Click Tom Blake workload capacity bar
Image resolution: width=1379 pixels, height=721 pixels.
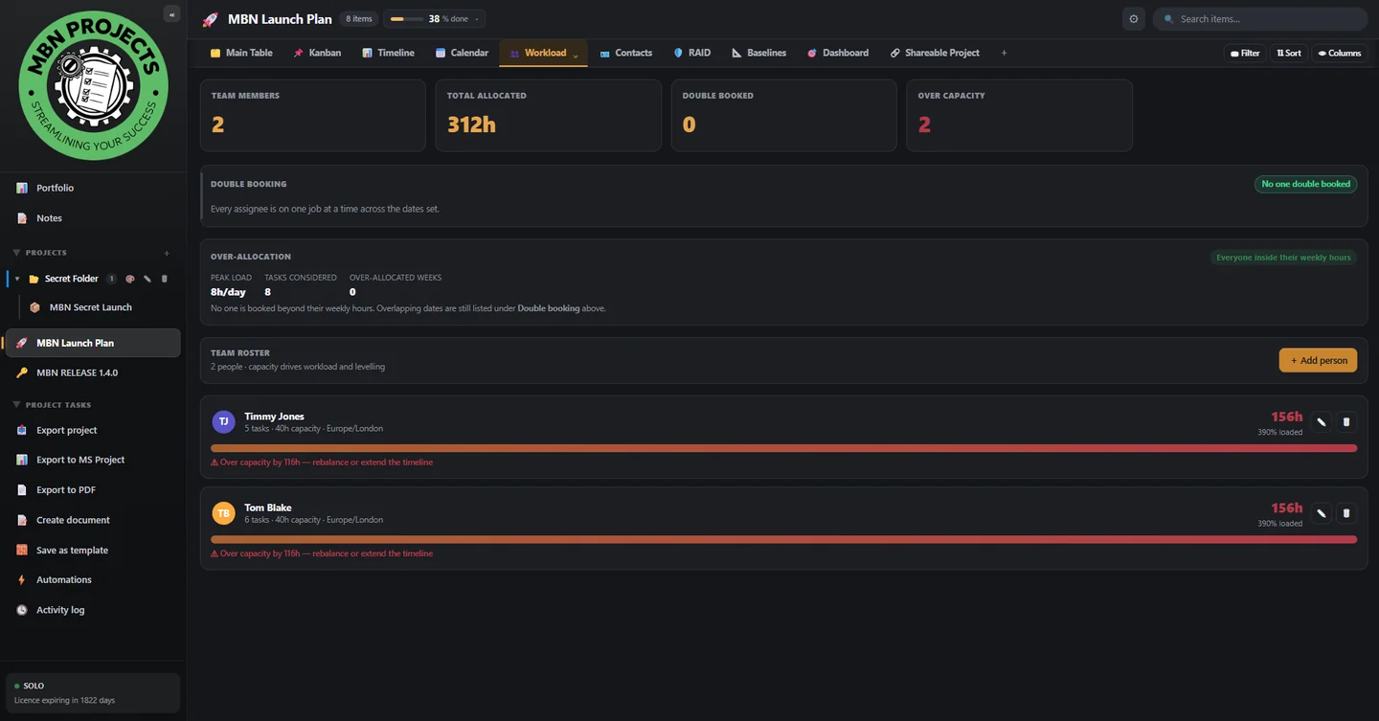(783, 540)
